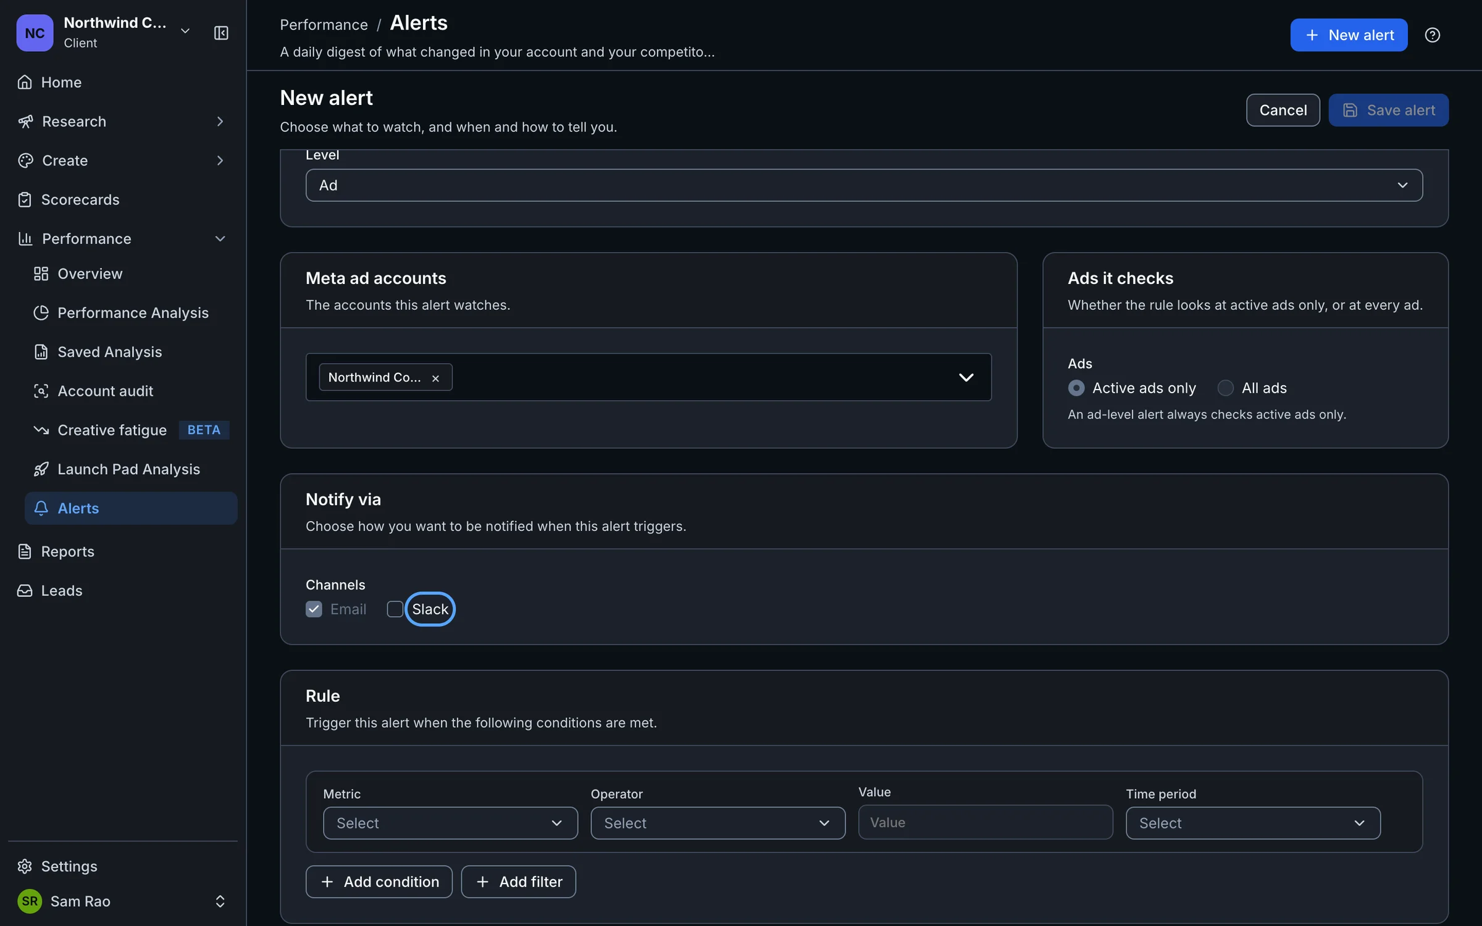Click the Account audit scan icon
The height and width of the screenshot is (926, 1482).
[x=41, y=391]
